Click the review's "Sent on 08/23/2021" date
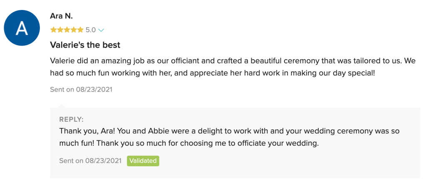 81,89
